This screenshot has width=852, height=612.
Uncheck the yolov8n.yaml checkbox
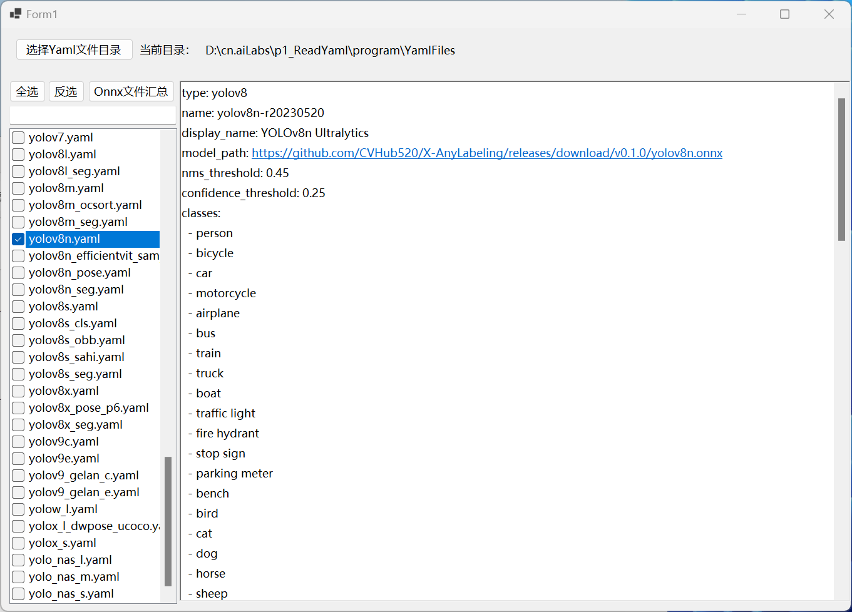[18, 239]
